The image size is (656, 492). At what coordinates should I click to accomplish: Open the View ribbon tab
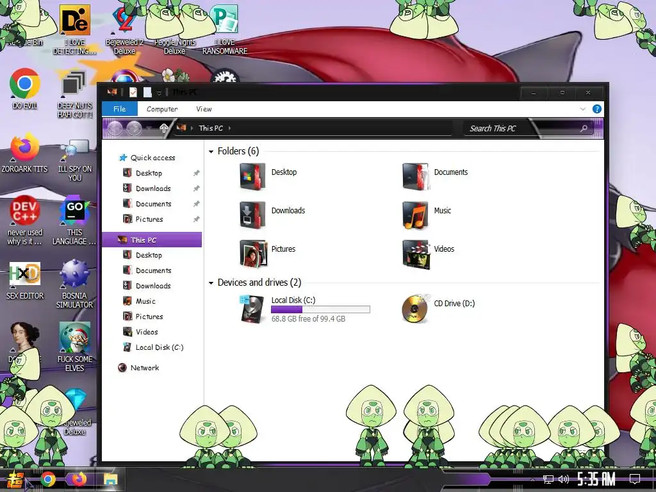tap(204, 109)
